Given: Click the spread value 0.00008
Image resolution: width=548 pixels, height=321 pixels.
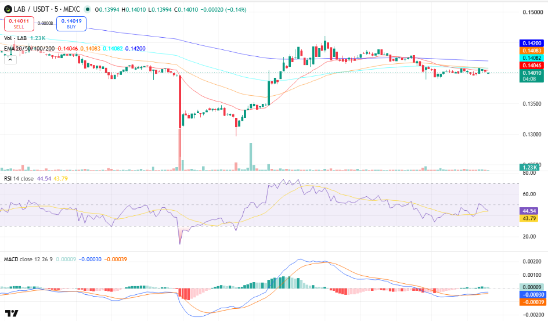Looking at the screenshot, I should (45, 23).
